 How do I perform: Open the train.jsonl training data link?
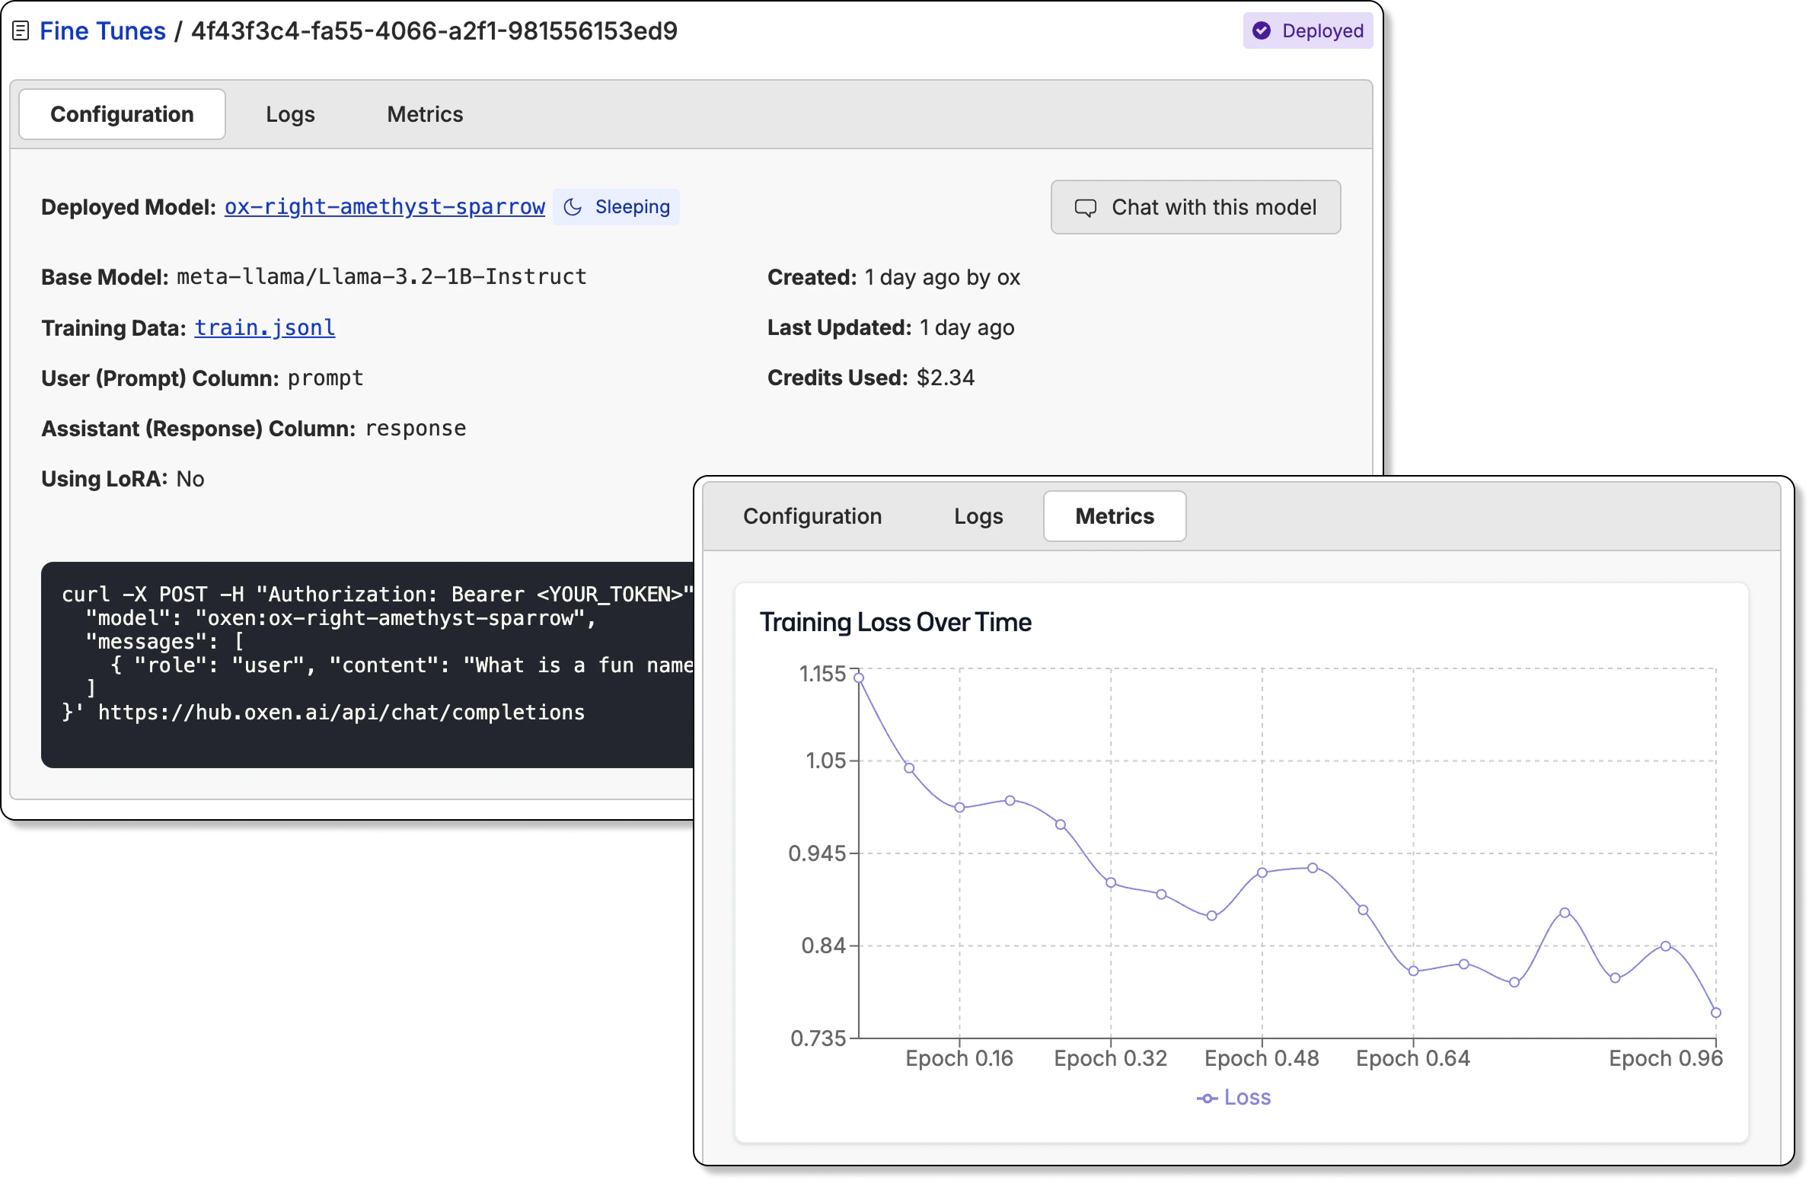pos(264,327)
